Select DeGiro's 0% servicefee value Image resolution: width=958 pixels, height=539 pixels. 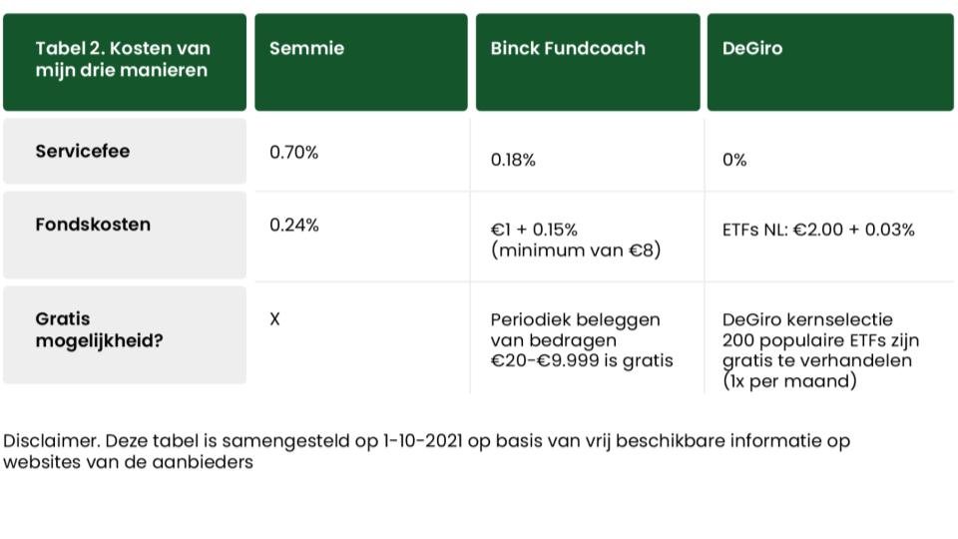coord(734,161)
